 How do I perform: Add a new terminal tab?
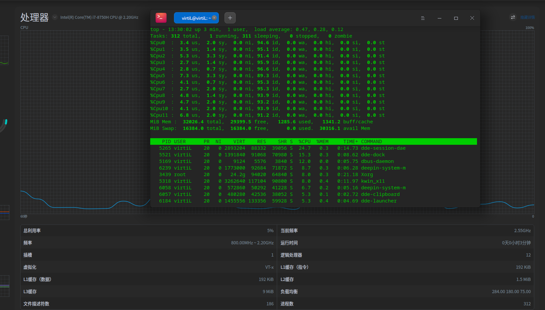coord(230,18)
